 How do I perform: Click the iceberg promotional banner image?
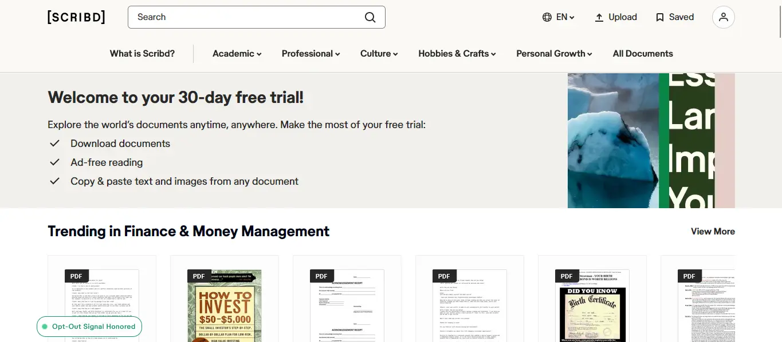coord(651,141)
